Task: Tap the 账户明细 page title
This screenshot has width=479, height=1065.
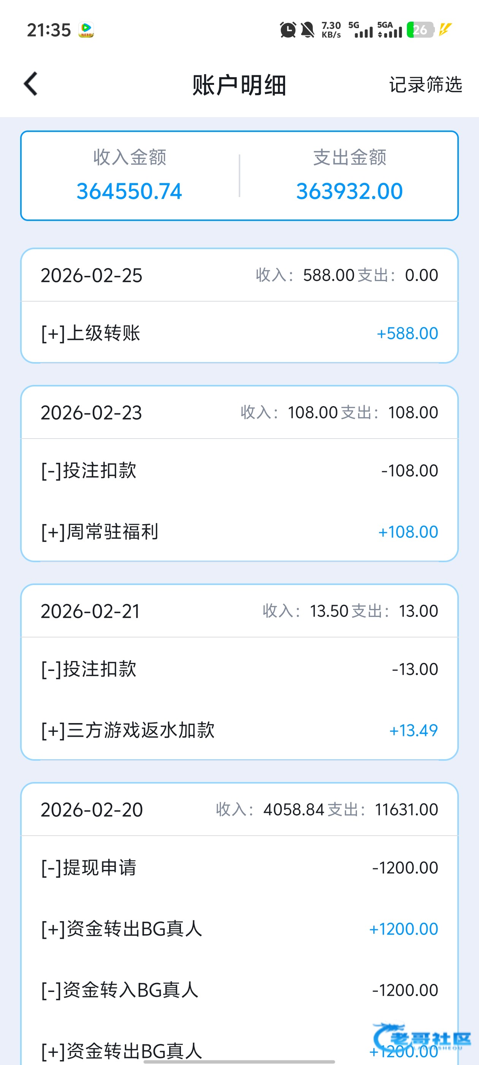Action: (239, 85)
